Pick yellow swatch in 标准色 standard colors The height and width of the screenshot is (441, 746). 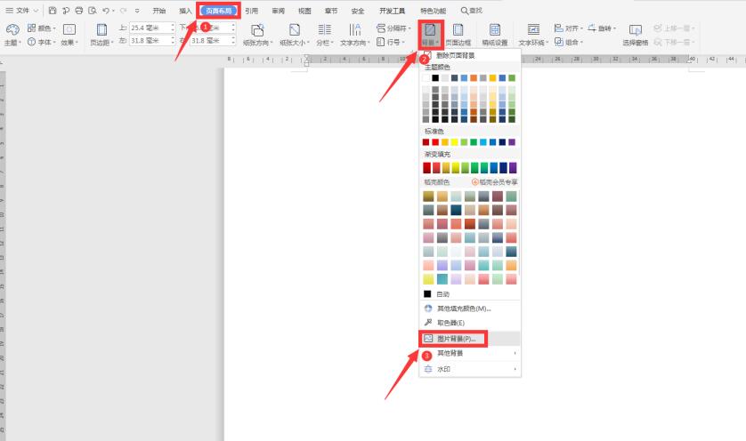(x=454, y=142)
